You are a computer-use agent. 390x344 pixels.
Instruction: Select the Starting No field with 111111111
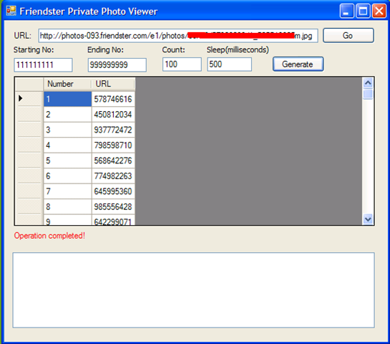pyautogui.click(x=43, y=65)
